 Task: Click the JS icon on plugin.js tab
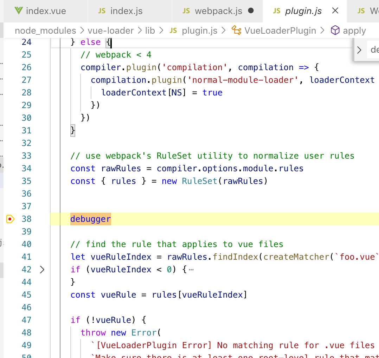coord(276,11)
